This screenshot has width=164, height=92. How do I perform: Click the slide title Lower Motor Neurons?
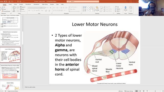[x=95, y=24]
